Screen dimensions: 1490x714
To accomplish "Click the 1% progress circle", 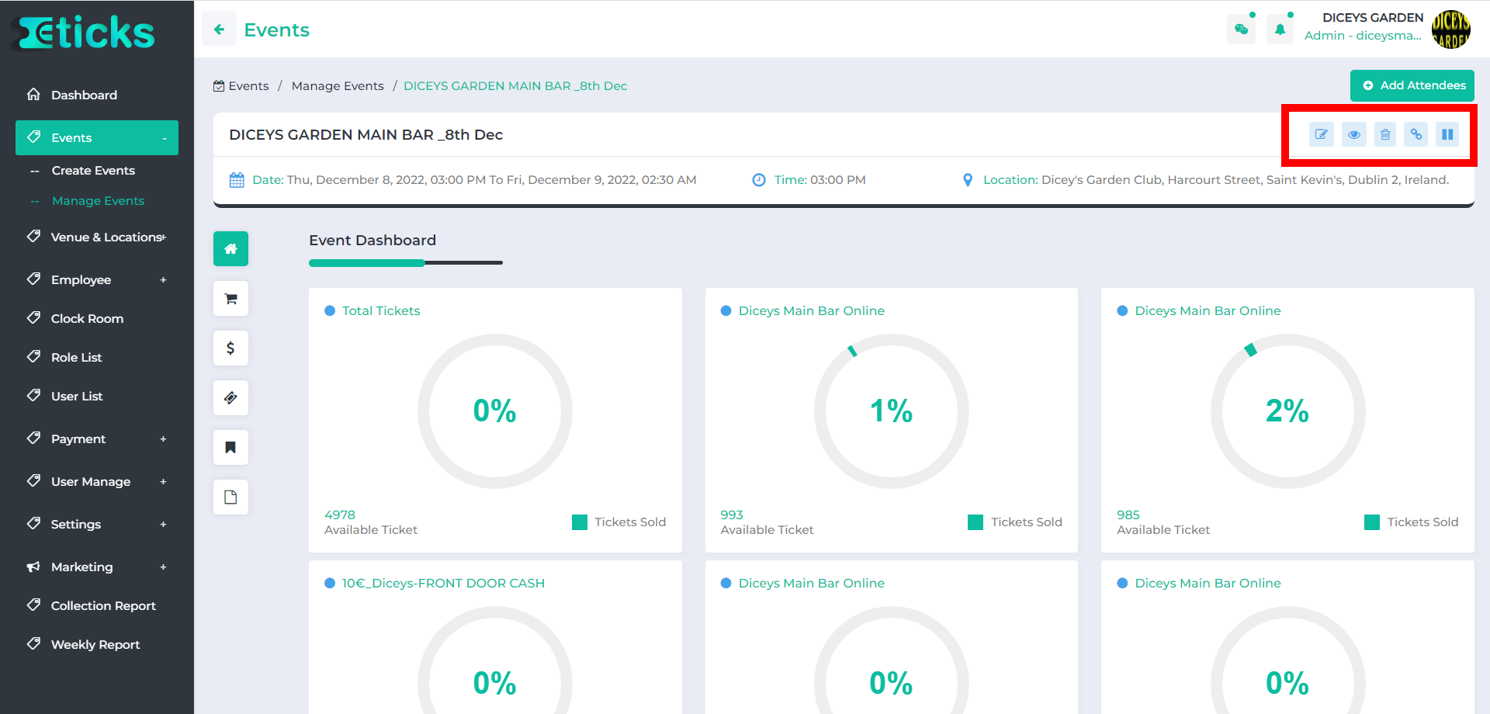I will [x=892, y=411].
